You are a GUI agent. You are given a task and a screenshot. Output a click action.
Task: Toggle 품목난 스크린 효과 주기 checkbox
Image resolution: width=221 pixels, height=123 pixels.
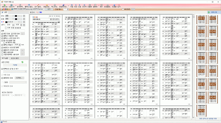pos(2,38)
